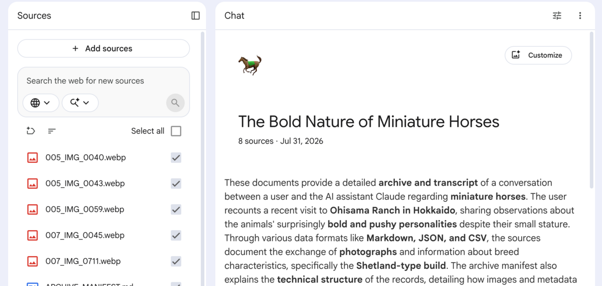Viewport: 602px width, 286px height.
Task: Click image icon for 005_IMG_0043.webp
Action: (32, 184)
